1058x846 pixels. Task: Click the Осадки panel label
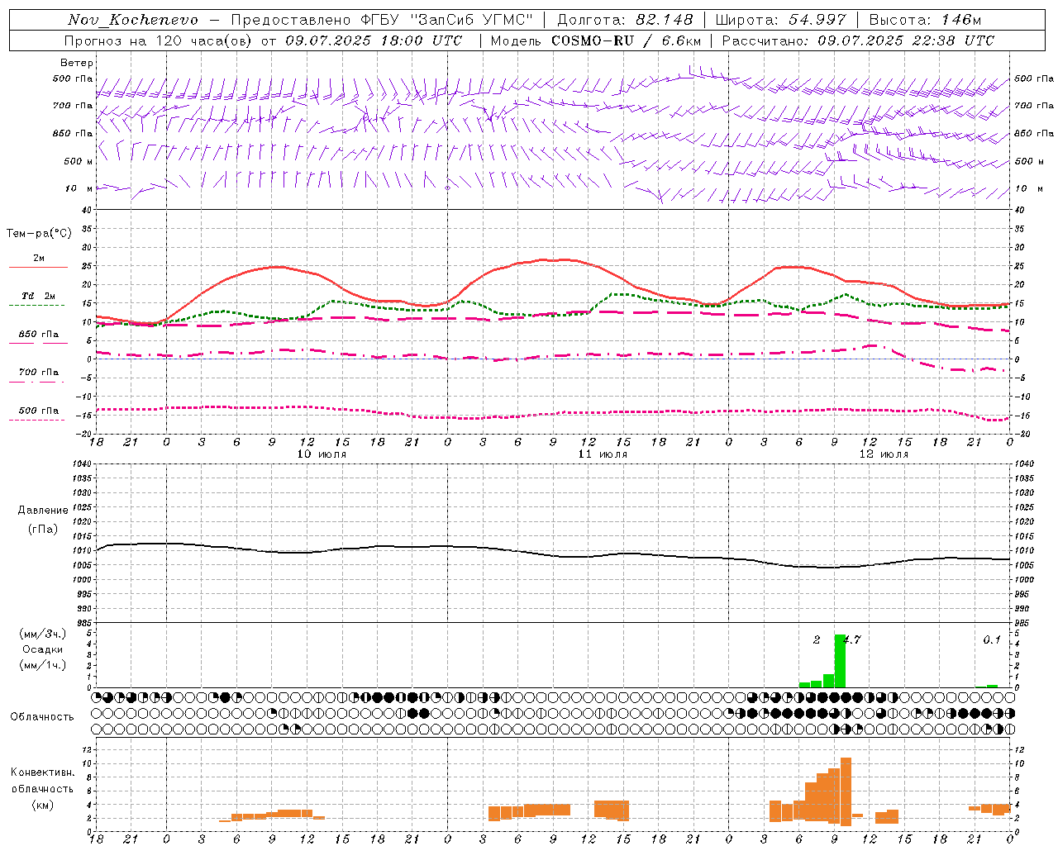pyautogui.click(x=43, y=649)
